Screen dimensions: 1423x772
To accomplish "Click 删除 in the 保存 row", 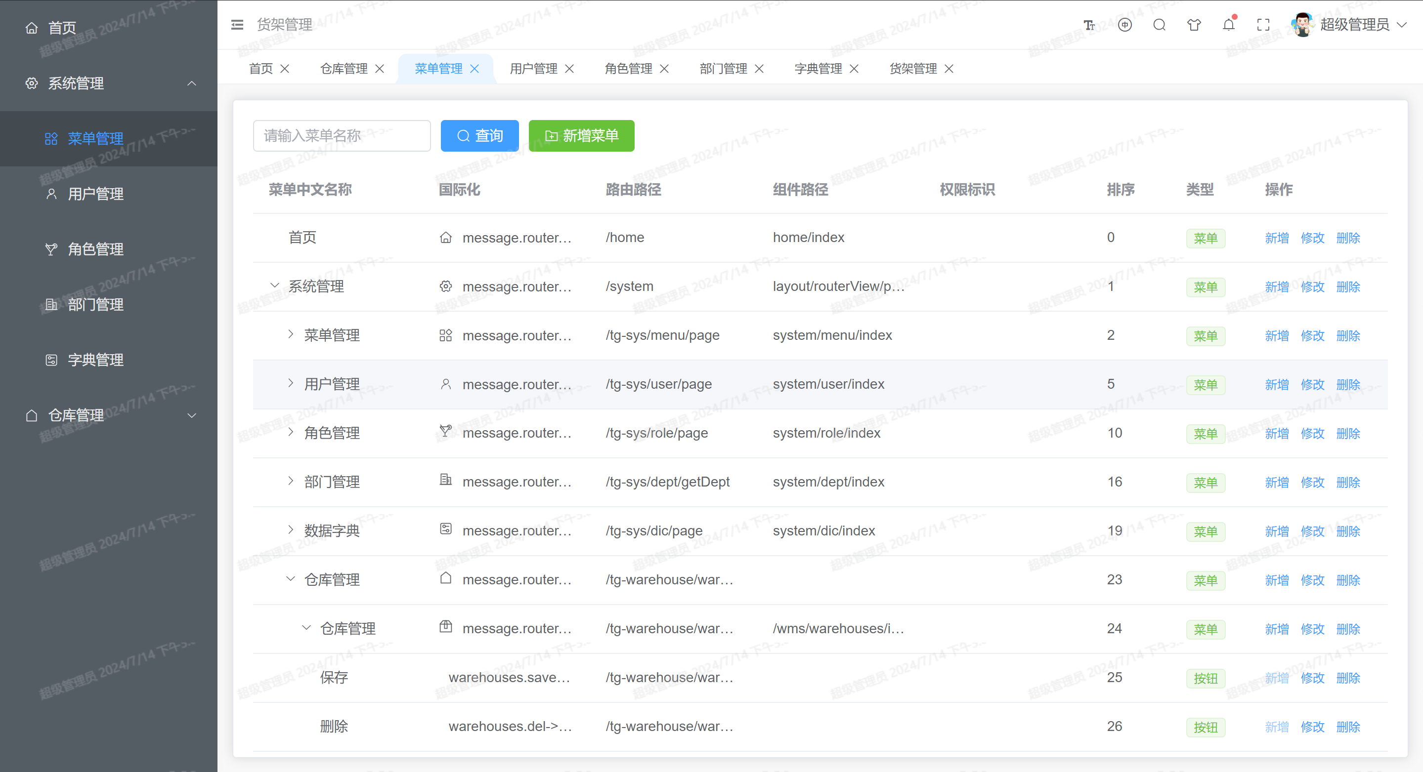I will 1348,678.
